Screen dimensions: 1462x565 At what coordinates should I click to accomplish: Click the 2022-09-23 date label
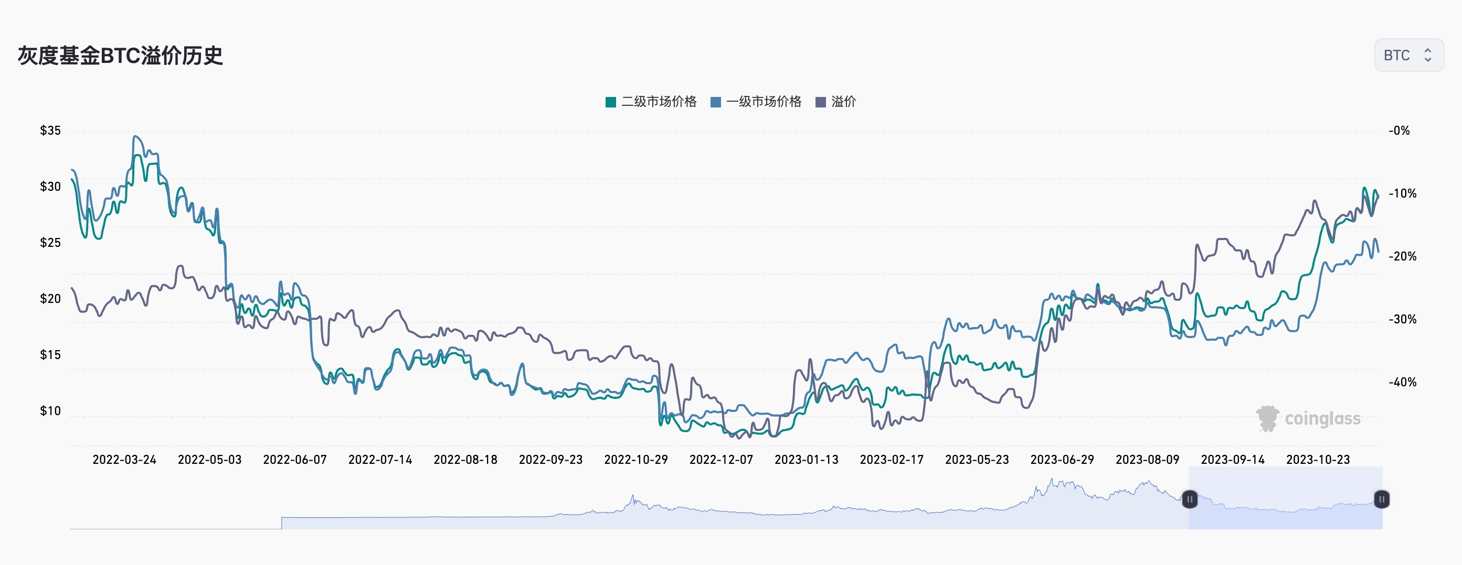pyautogui.click(x=550, y=460)
